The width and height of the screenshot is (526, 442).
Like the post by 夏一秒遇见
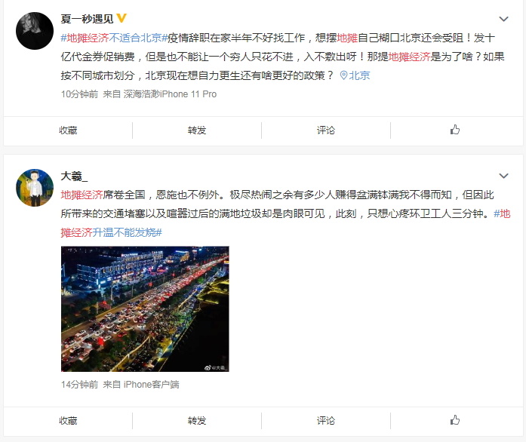pos(455,130)
